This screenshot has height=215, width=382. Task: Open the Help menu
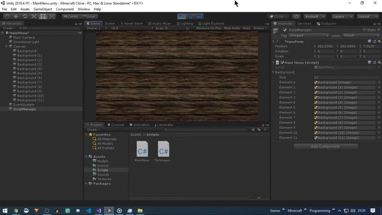pos(97,10)
